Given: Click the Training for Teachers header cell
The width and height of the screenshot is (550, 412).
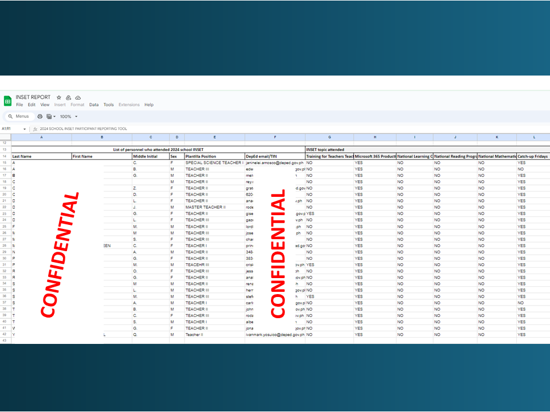Looking at the screenshot, I should click(x=329, y=156).
